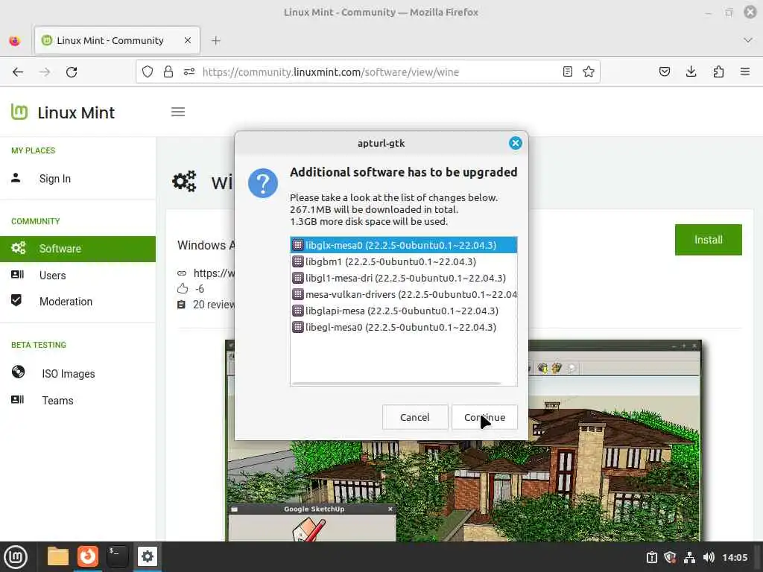Toggle the sidebar hamburger menu
The image size is (763, 572).
[178, 112]
